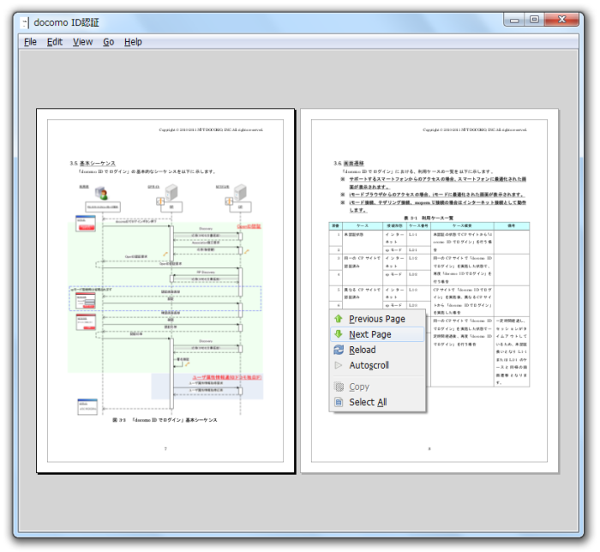The image size is (600, 552).
Task: Click the greyed-out Copy entry
Action: (377, 387)
